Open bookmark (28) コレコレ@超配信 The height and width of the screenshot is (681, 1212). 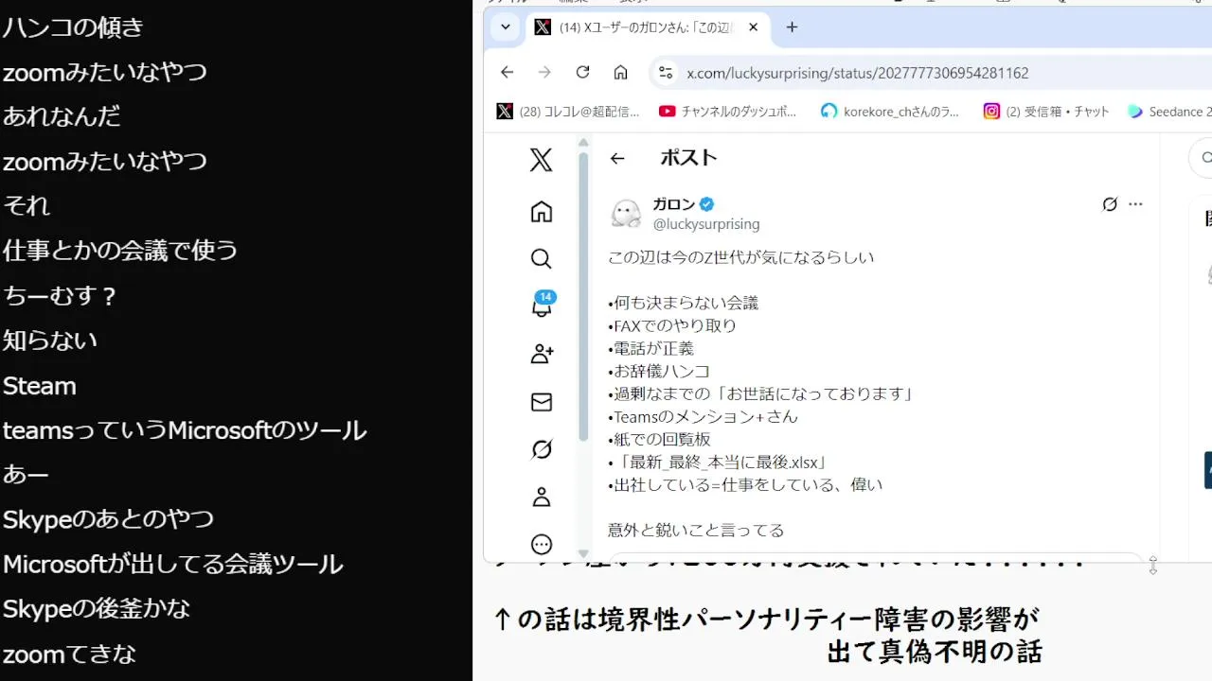568,112
